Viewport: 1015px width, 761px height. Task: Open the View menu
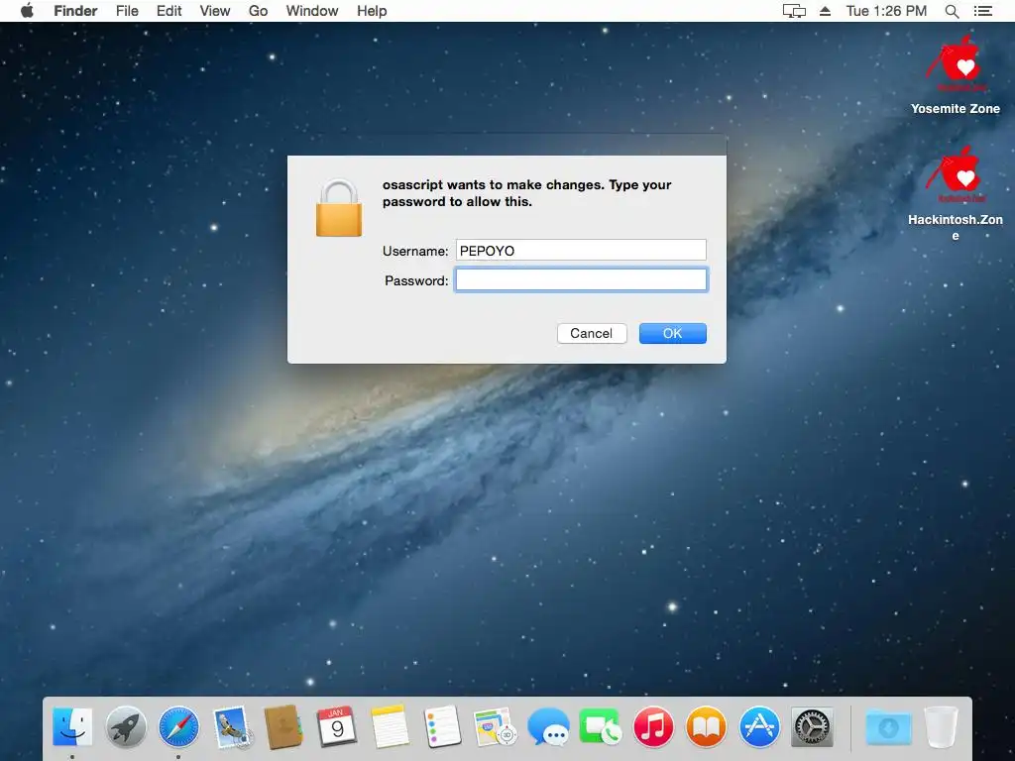215,11
